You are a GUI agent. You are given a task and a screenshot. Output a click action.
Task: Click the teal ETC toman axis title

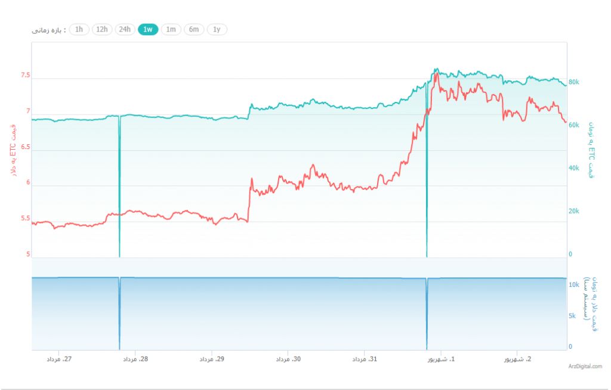tap(592, 150)
